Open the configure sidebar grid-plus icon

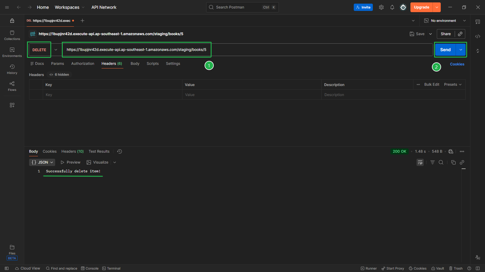12,105
